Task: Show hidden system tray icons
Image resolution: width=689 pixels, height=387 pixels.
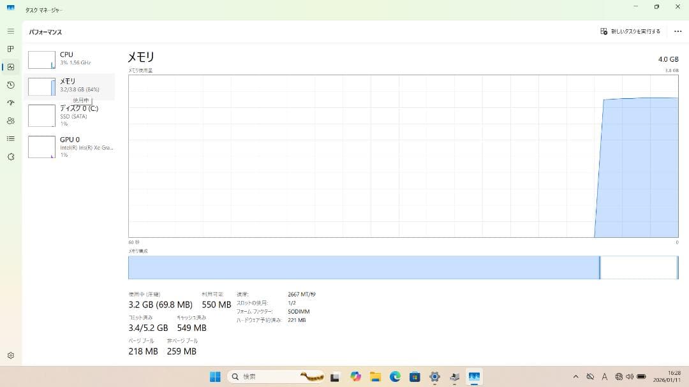Action: [575, 376]
